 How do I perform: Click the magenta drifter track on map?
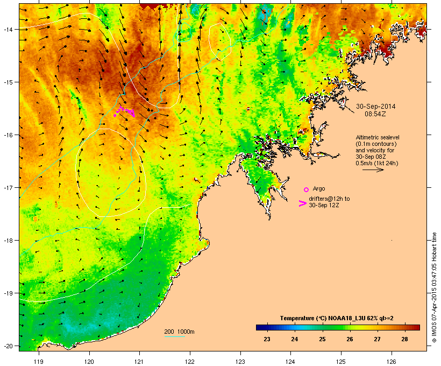(124, 111)
